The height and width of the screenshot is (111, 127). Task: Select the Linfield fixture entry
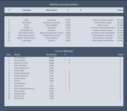(x=26, y=28)
